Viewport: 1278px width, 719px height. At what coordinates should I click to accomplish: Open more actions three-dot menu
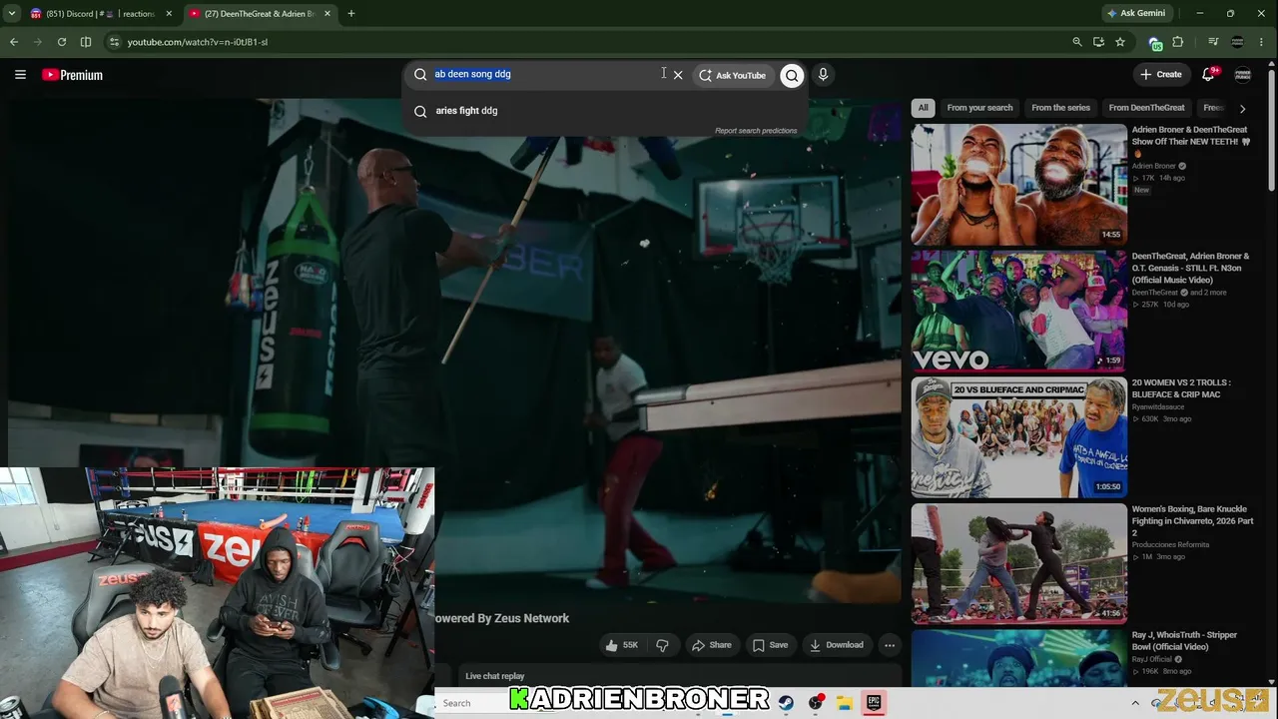point(890,645)
